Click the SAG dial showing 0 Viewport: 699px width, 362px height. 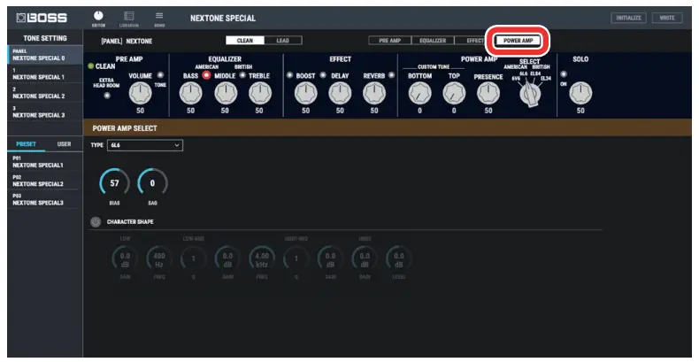tap(152, 183)
